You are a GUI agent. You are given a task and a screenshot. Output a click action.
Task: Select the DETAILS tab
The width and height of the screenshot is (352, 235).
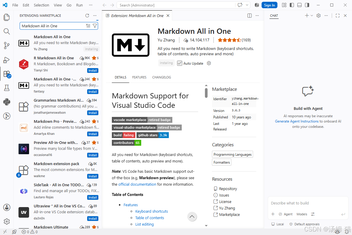tap(120, 77)
